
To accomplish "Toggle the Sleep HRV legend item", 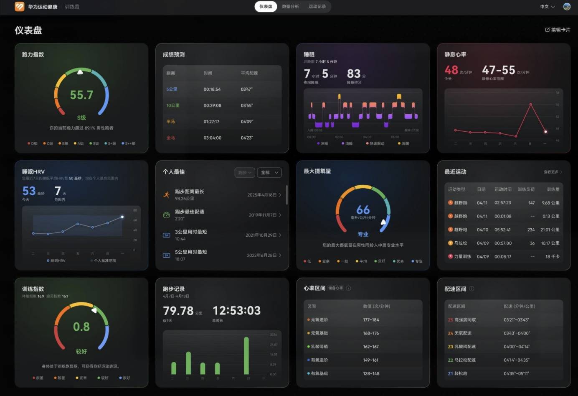I will [56, 261].
